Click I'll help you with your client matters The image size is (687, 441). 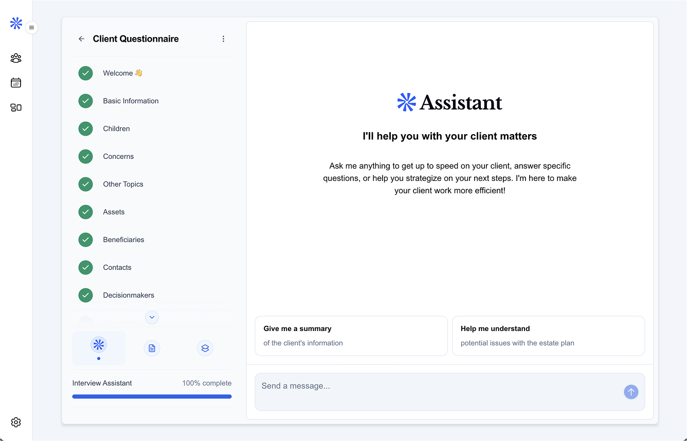(x=450, y=136)
